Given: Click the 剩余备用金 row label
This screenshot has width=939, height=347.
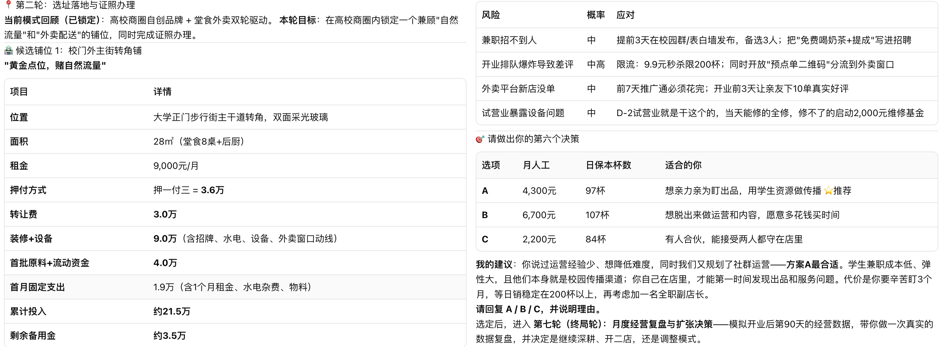Looking at the screenshot, I should (x=33, y=336).
